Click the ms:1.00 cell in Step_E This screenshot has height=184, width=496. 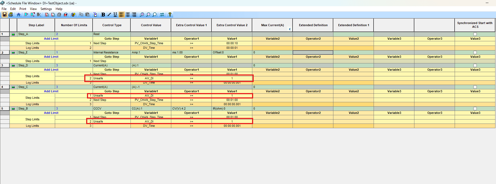coord(191,53)
